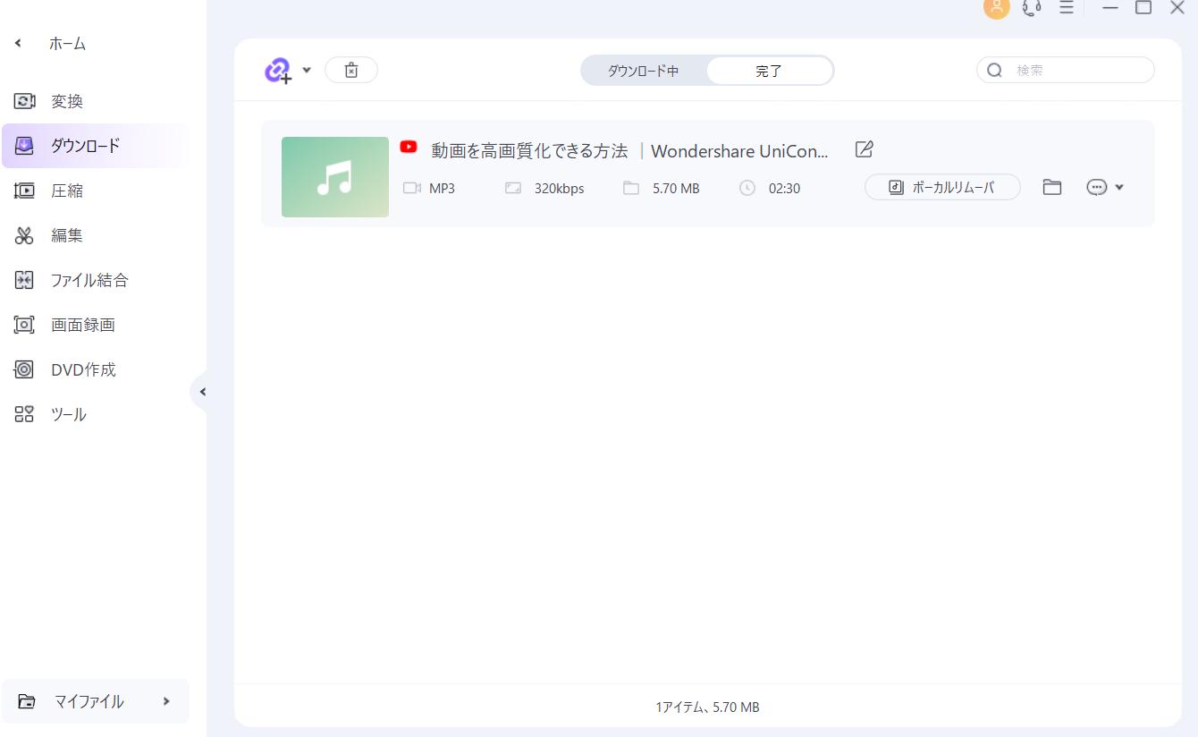Select the ダウンロード sidebar item
The width and height of the screenshot is (1198, 737).
(95, 146)
